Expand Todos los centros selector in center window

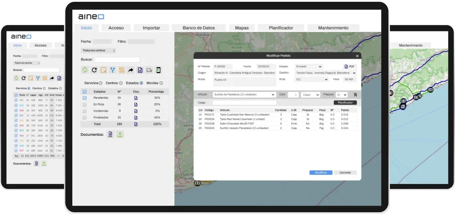pos(98,50)
